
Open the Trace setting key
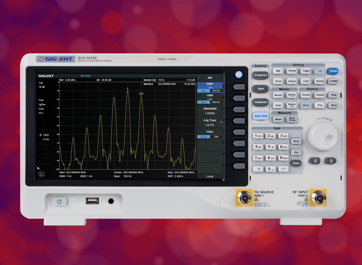(x=278, y=81)
